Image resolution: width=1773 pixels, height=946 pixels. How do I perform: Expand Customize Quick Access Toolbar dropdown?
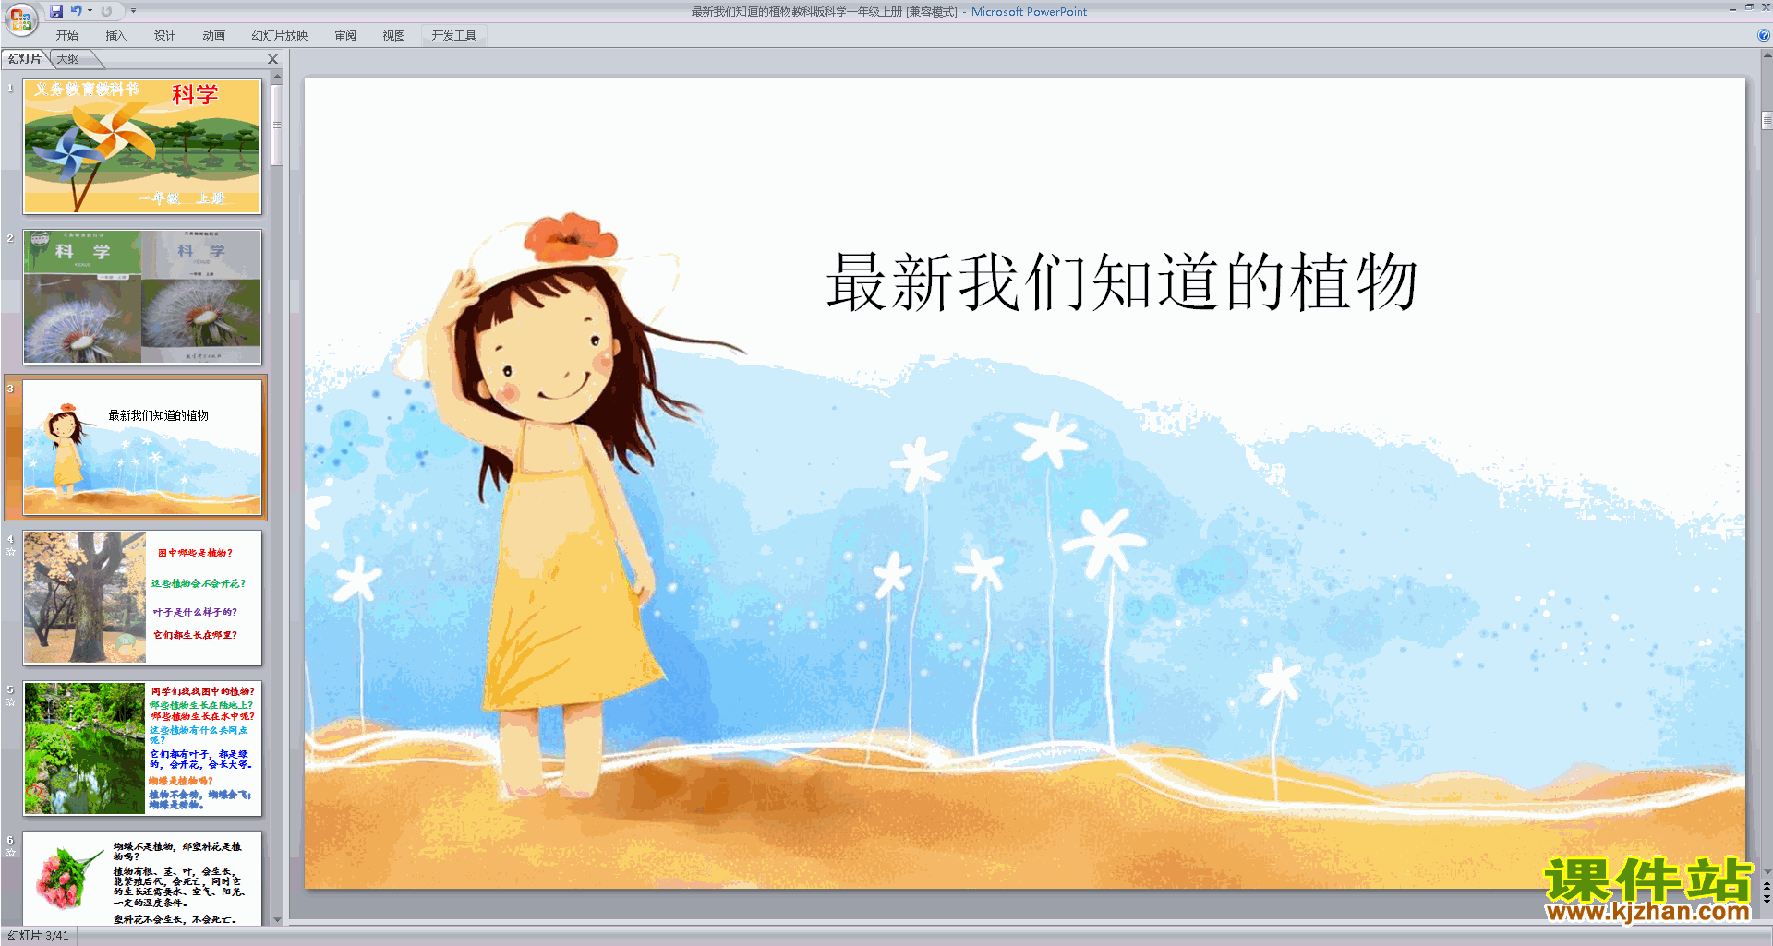[x=133, y=11]
